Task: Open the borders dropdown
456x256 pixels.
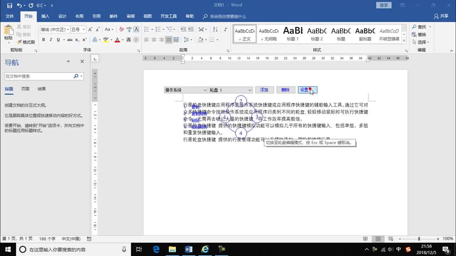Action: click(217, 40)
